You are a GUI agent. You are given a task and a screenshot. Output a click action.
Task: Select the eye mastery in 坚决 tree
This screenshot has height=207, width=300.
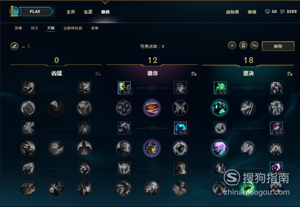point(277,128)
